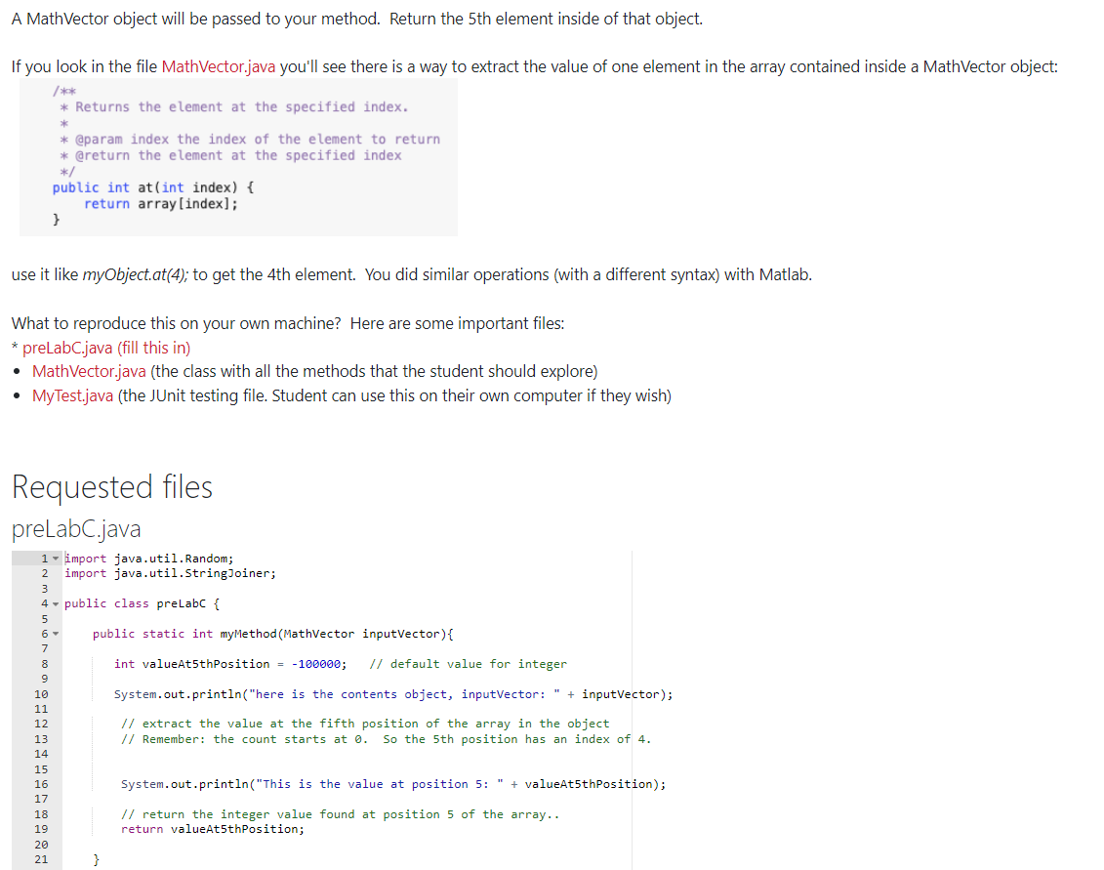Screen dimensions: 1104x870
Task: Open the MyTest.java JUnit testing file link
Action: 73,395
